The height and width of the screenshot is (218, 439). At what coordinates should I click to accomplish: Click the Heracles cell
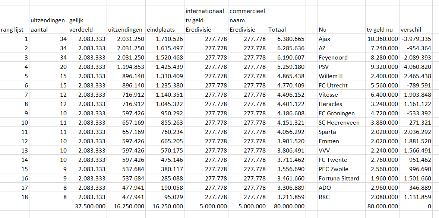pos(341,104)
